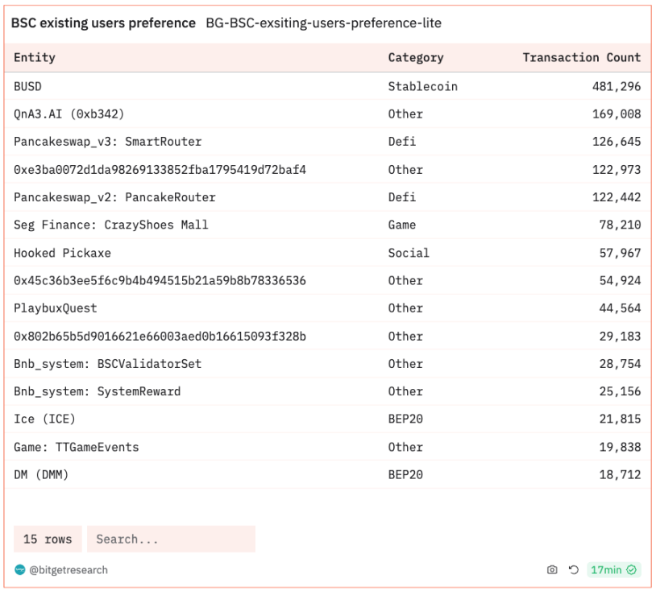Select the DM (DMM) entity cell

[x=41, y=475]
